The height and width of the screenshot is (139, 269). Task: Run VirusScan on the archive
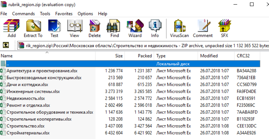[x=179, y=28]
